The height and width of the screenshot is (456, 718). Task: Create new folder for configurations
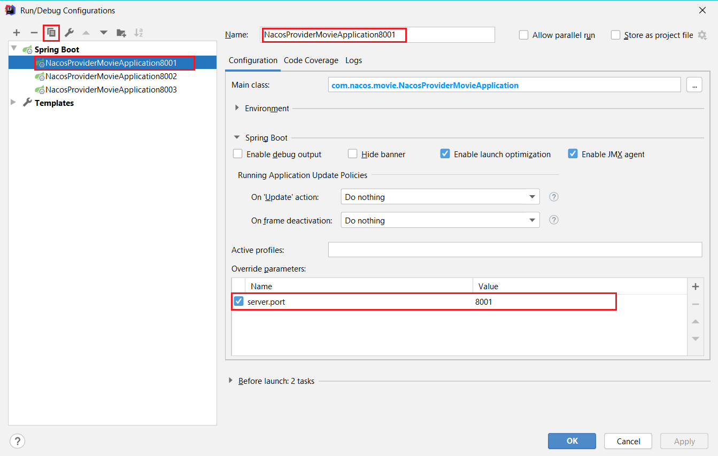pos(121,33)
